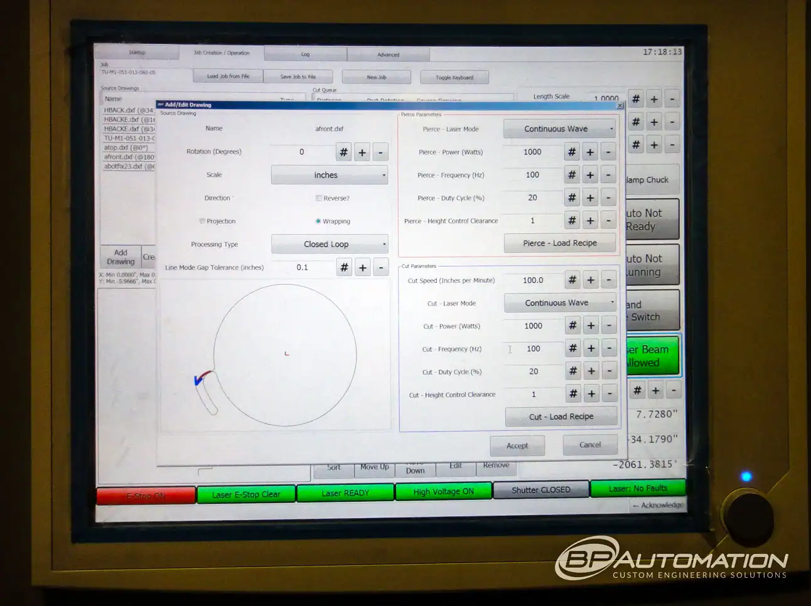Open numeric keypad for Rotation Degrees
Viewport: 811px width, 606px height.
(x=343, y=152)
